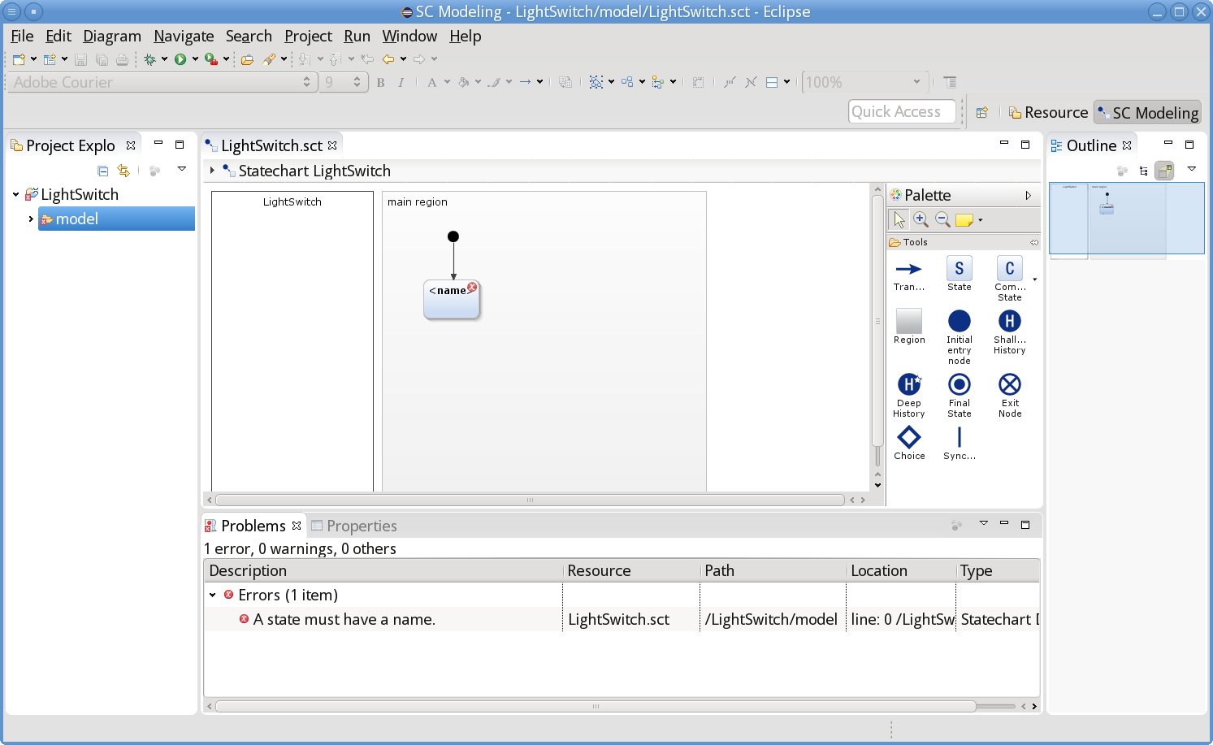Click the New wizard toolbar icon
The width and height of the screenshot is (1213, 745).
(x=19, y=58)
